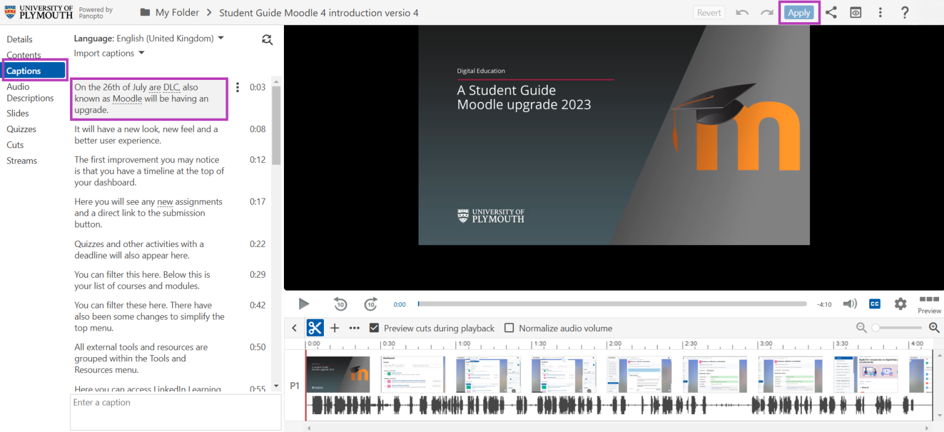This screenshot has width=944, height=432.
Task: Toggle closed captions with the CC icon
Action: point(874,303)
